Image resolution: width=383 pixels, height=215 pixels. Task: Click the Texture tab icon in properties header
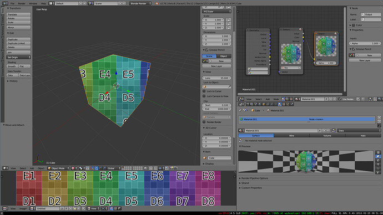(x=284, y=104)
